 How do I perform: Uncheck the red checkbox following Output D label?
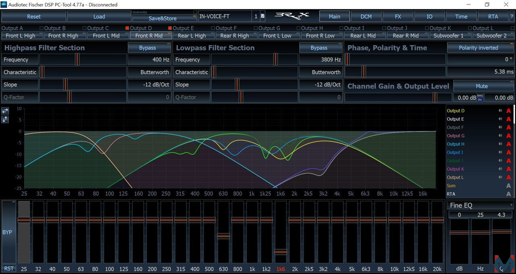[170, 28]
